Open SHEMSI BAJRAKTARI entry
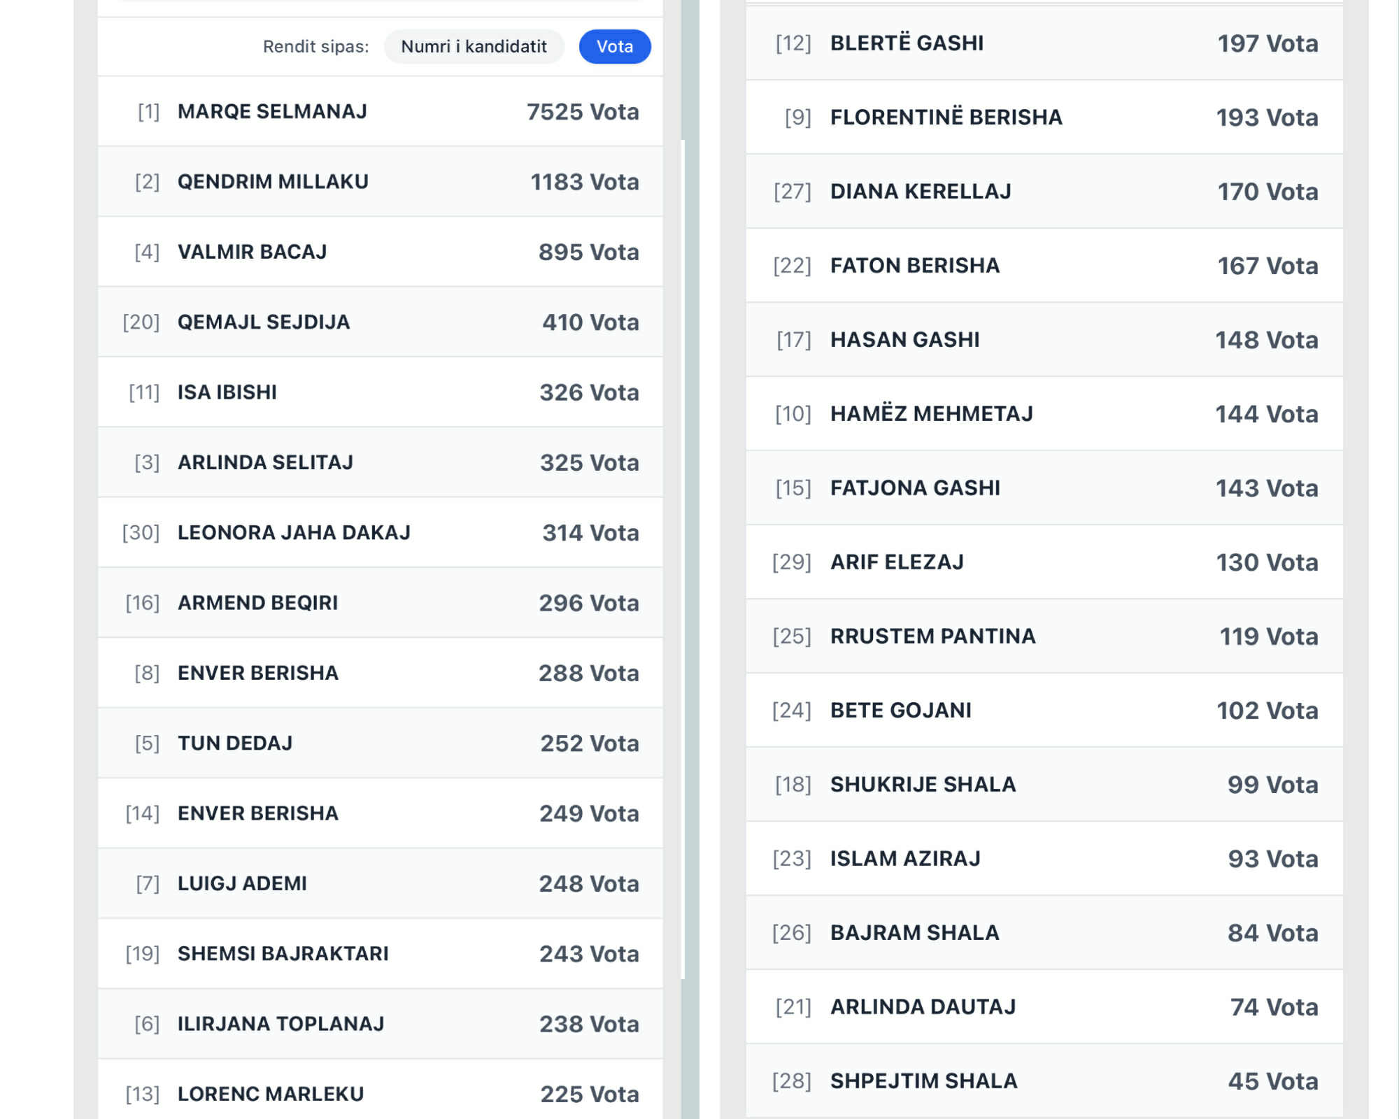The width and height of the screenshot is (1399, 1119). tap(380, 954)
